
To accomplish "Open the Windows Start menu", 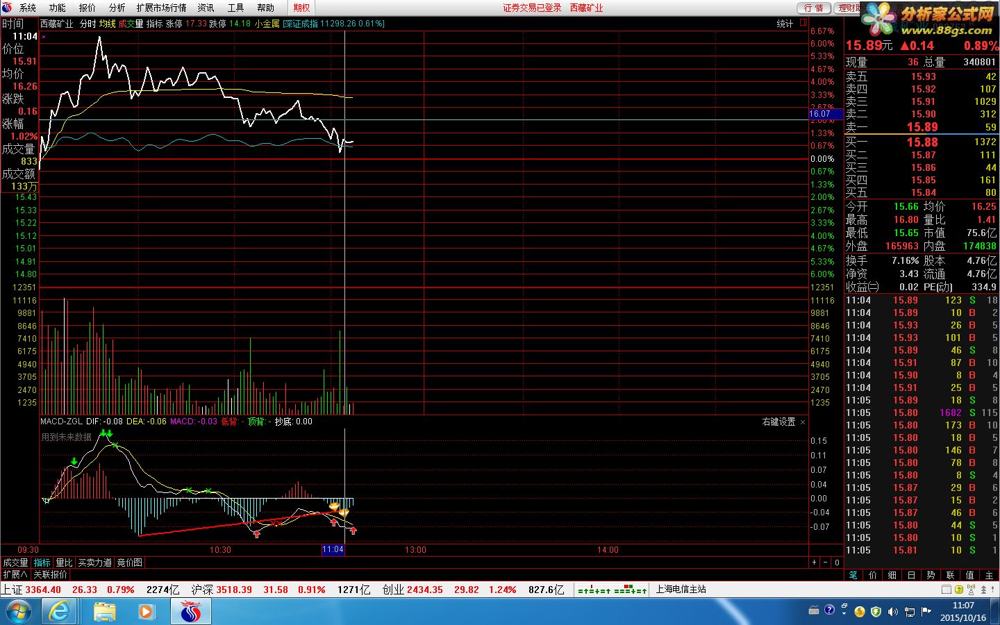I will [x=19, y=611].
